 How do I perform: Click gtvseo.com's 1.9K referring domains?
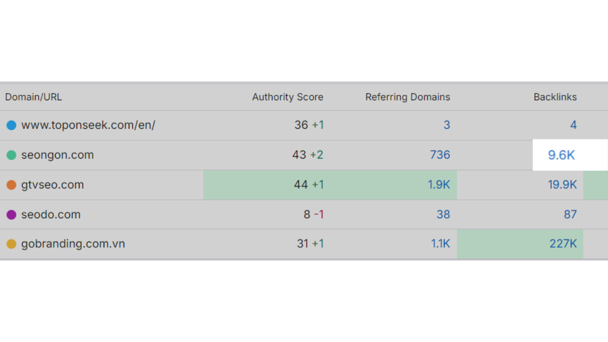439,185
